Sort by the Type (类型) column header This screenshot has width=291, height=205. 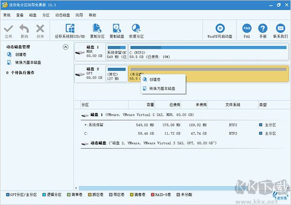coord(275,105)
